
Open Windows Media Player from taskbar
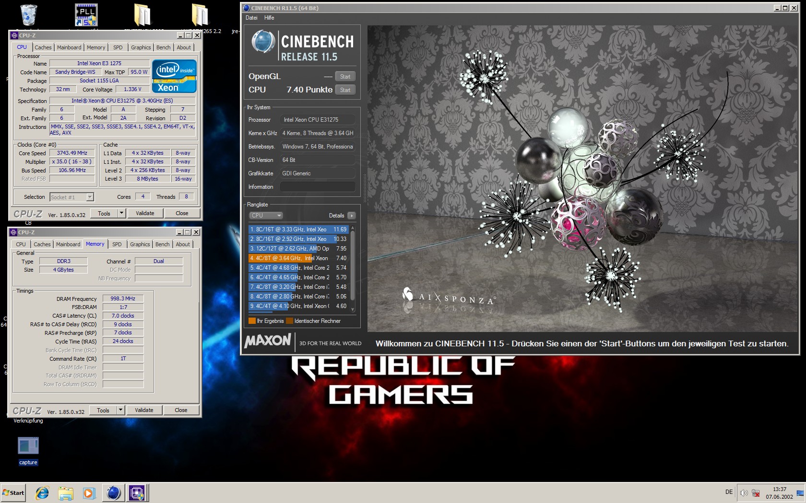[89, 492]
